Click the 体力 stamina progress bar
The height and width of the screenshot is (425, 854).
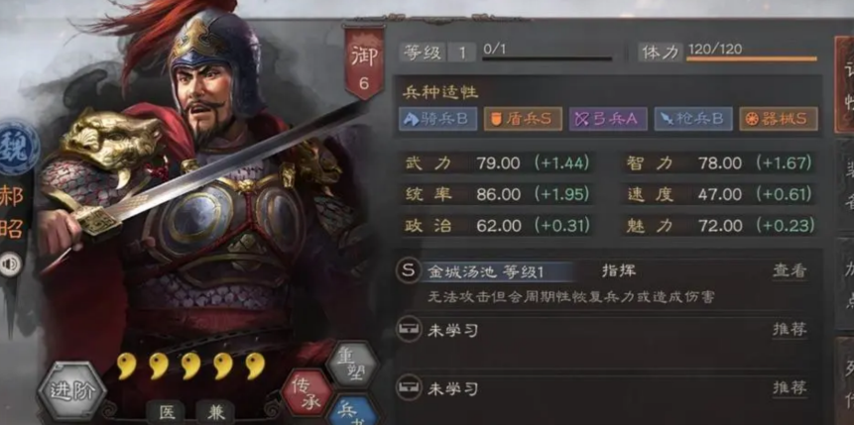[752, 58]
